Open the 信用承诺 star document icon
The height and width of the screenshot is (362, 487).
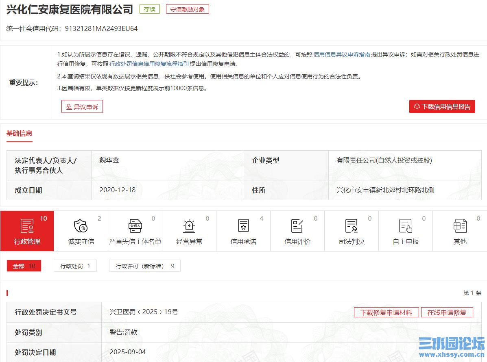tap(243, 226)
